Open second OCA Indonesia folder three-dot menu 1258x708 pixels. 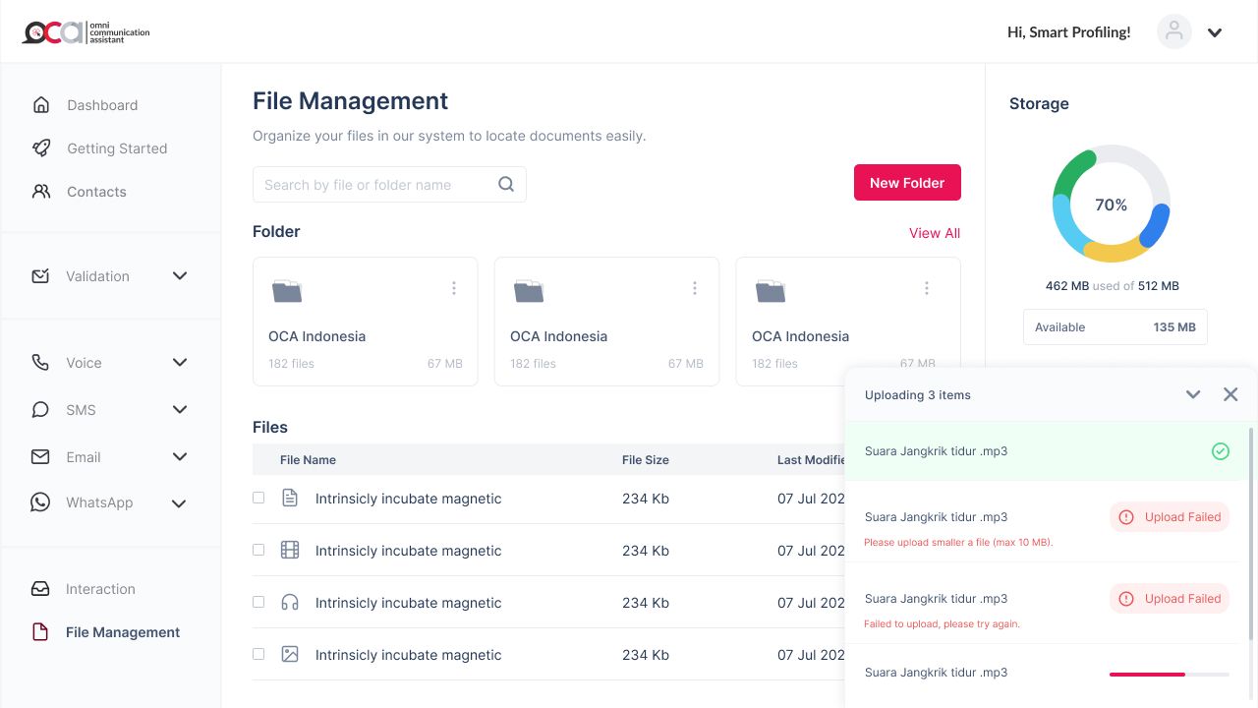(695, 288)
